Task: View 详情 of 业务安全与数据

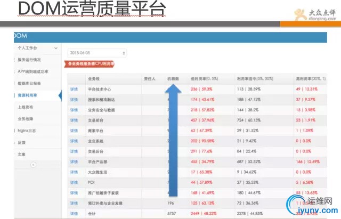Action: click(74, 110)
